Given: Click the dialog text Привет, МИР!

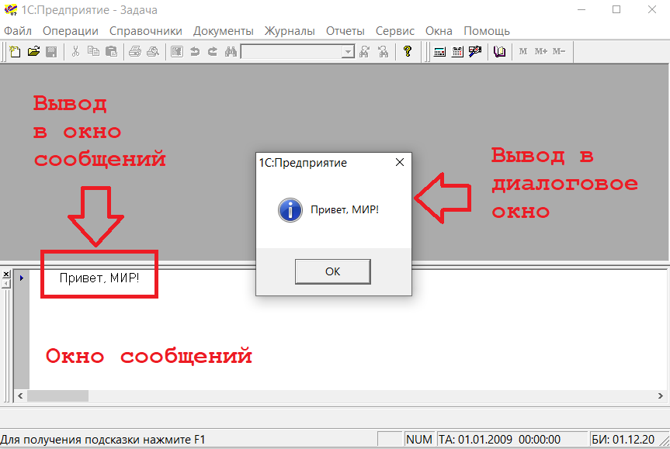Looking at the screenshot, I should pyautogui.click(x=345, y=209).
